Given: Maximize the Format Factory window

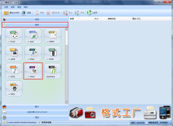Looking at the screenshot, I should (x=161, y=2).
